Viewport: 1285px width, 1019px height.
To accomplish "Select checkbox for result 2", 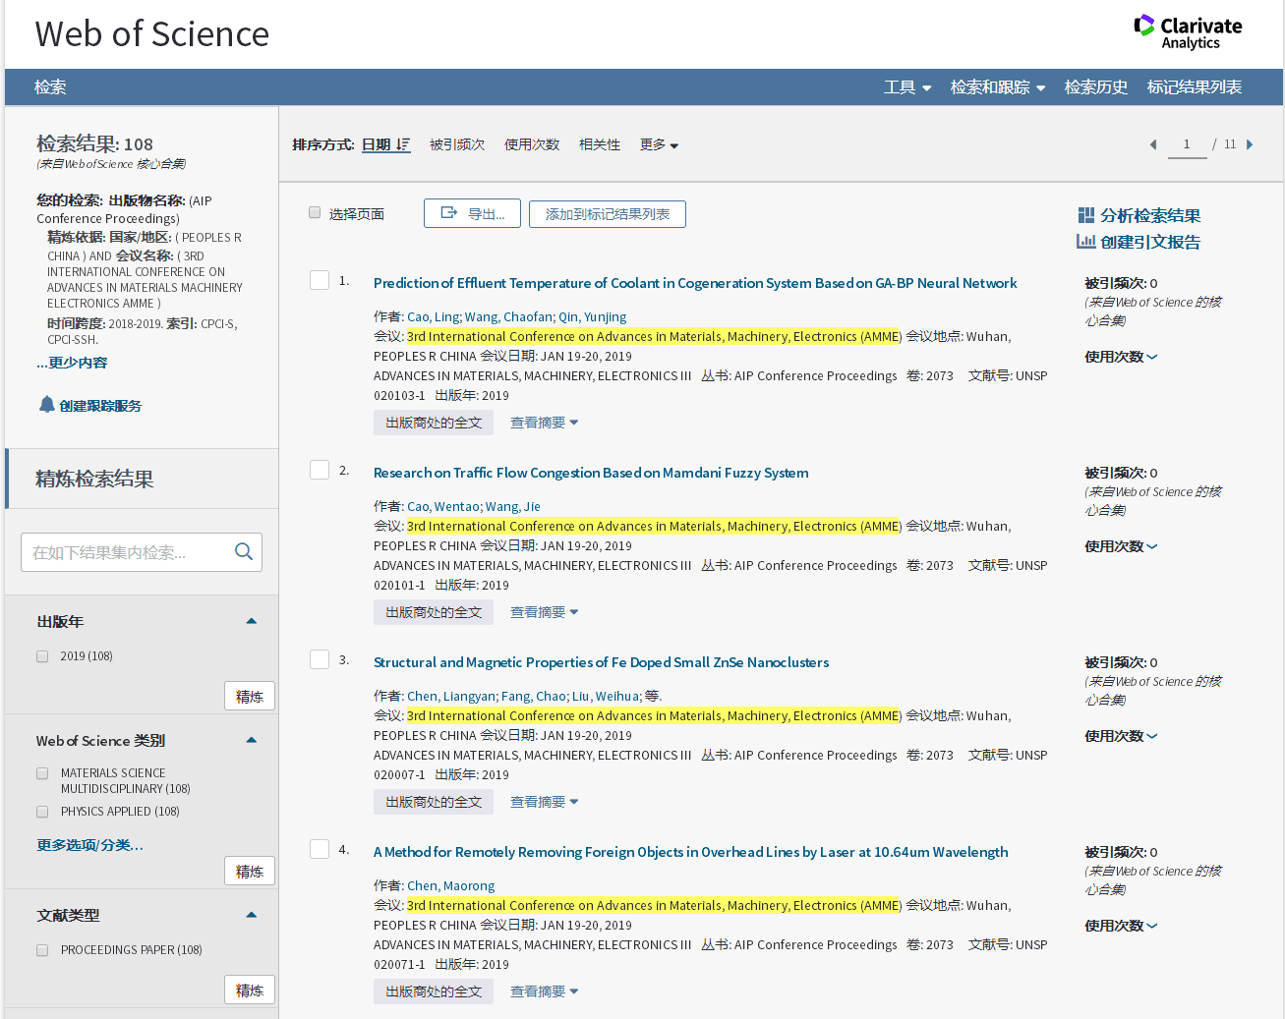I will (x=320, y=470).
